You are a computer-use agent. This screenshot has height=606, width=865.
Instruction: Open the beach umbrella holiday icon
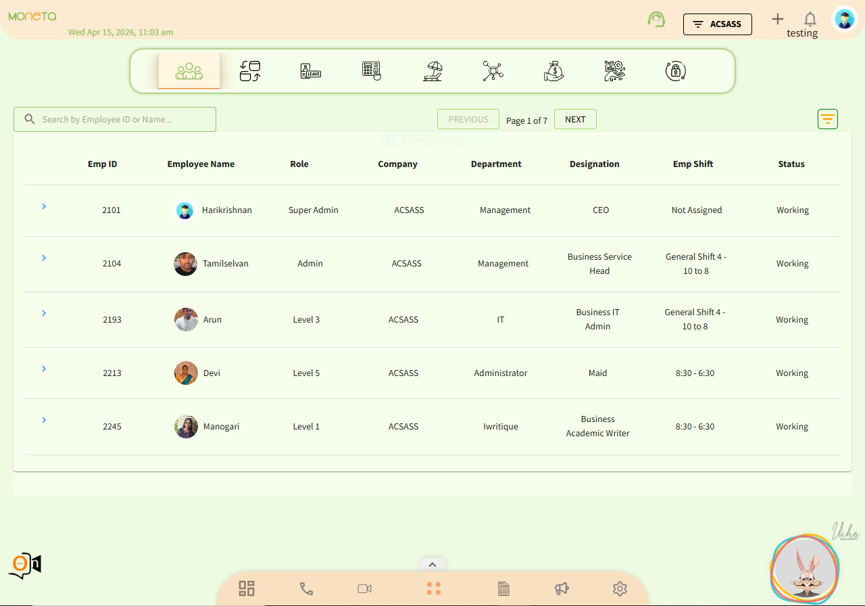click(x=432, y=71)
